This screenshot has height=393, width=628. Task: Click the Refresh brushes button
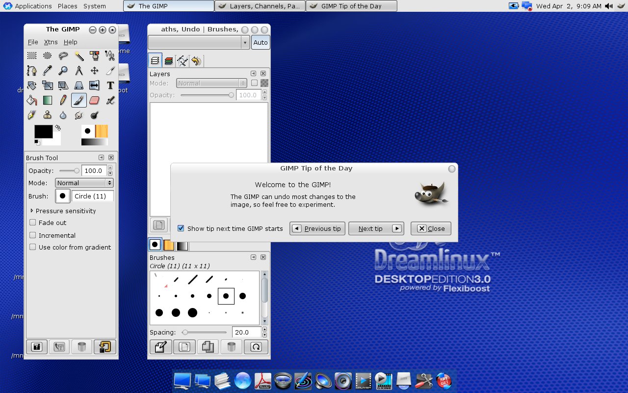point(256,347)
